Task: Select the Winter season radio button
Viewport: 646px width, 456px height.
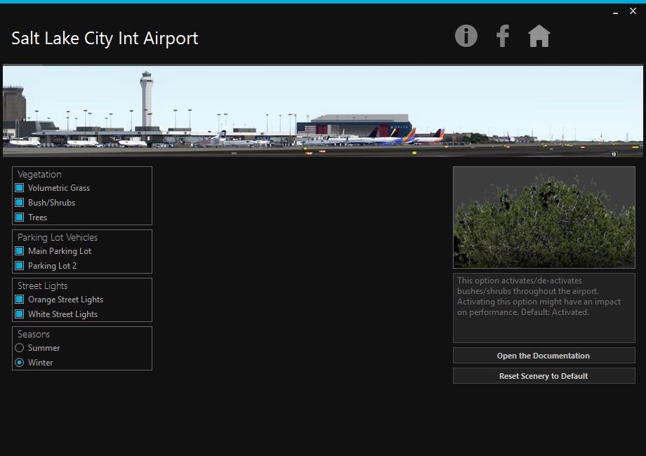Action: tap(20, 363)
